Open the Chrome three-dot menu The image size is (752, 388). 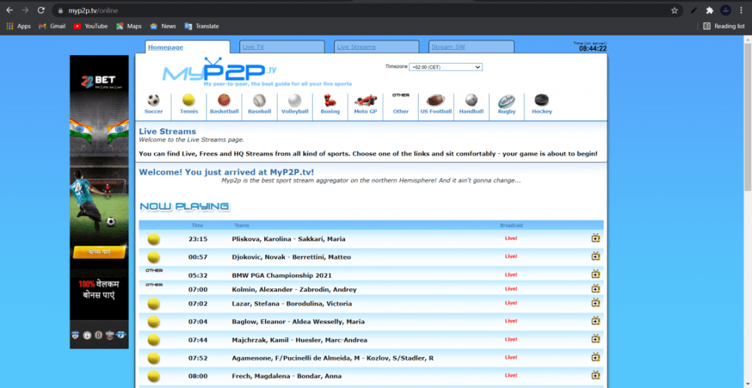pos(742,10)
